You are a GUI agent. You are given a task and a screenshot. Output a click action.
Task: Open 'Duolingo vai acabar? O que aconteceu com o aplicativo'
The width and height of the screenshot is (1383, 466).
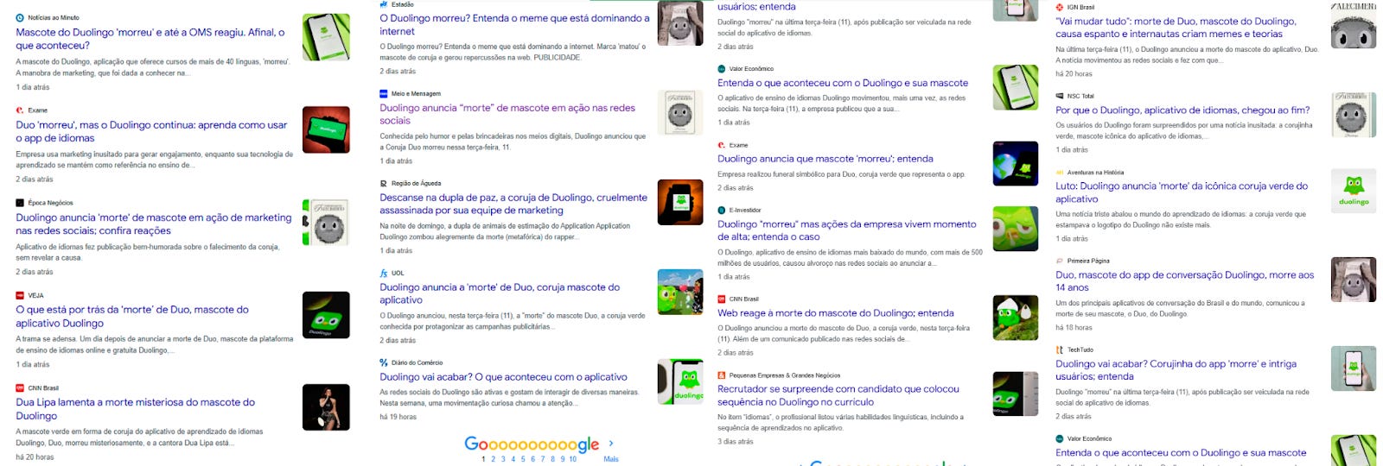pyautogui.click(x=503, y=377)
